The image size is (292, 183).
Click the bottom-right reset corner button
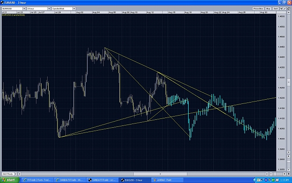pos(289,174)
